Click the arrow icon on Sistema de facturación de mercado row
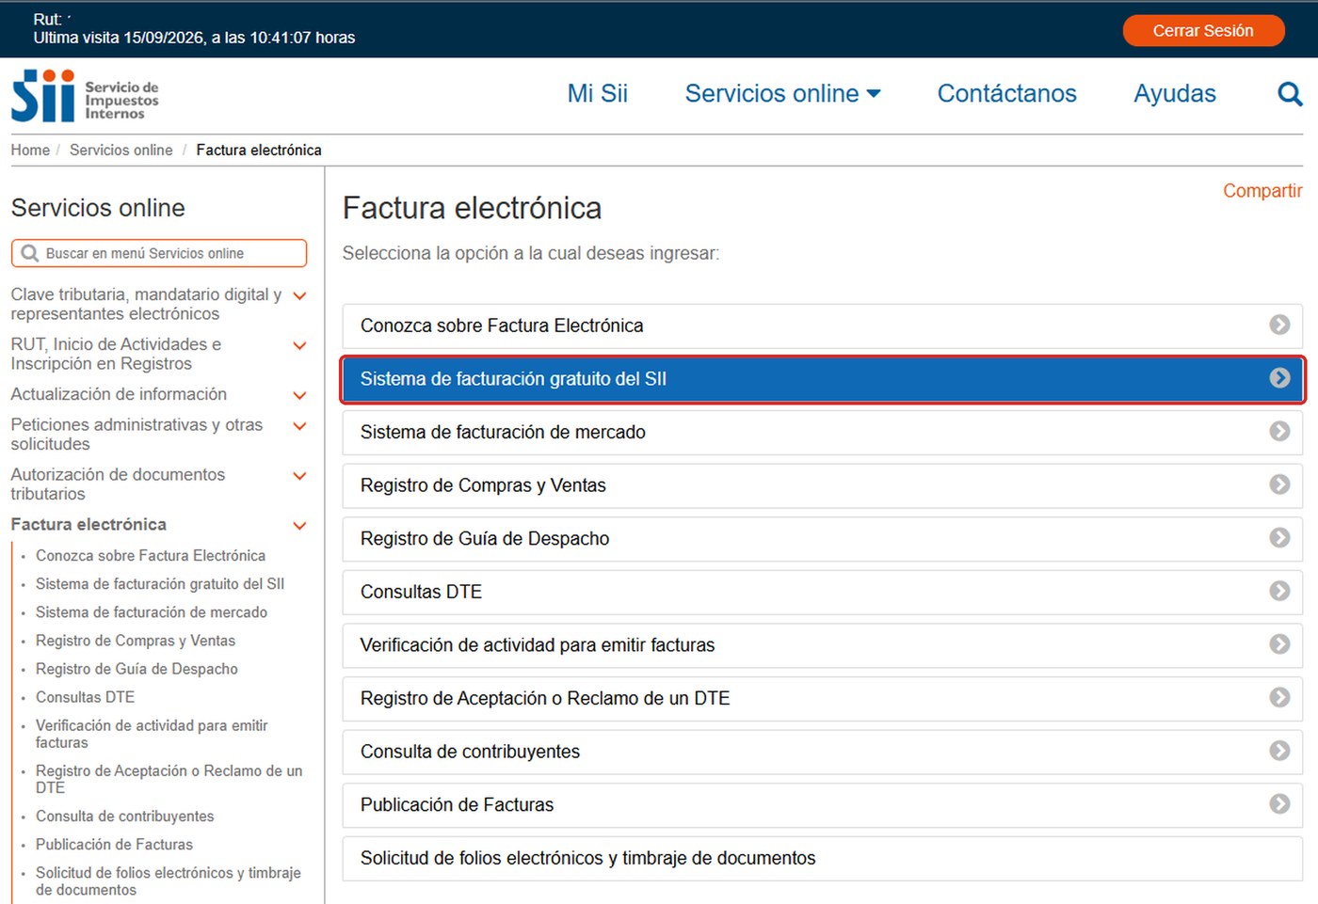Image resolution: width=1318 pixels, height=904 pixels. (1279, 431)
